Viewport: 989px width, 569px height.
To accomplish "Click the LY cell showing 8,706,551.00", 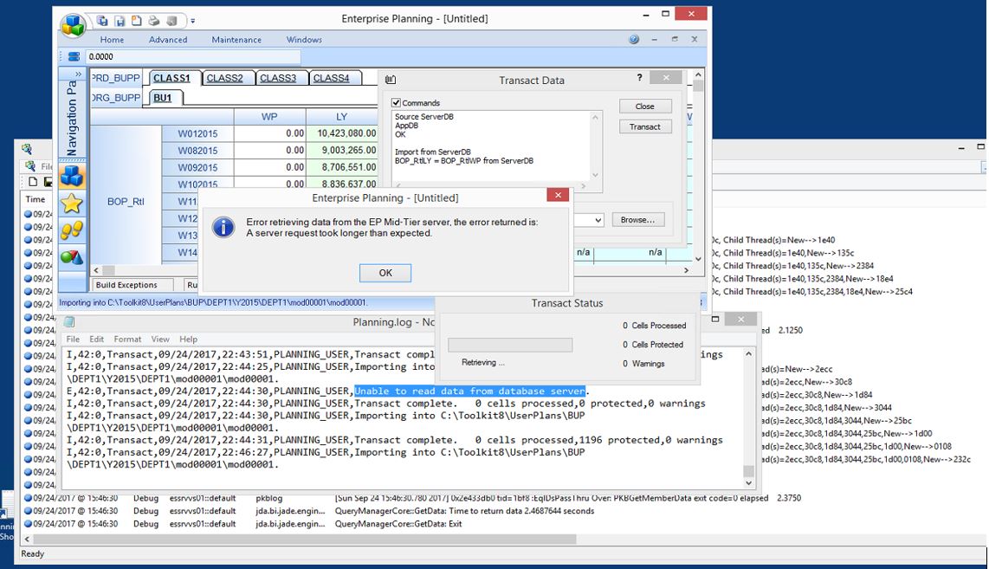I will 342,168.
